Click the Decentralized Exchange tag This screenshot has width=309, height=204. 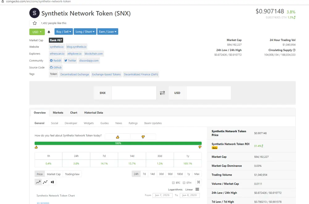point(75,74)
